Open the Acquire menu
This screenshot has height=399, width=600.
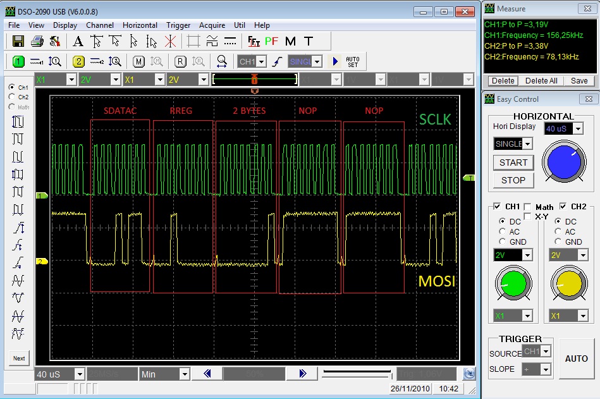tap(212, 25)
